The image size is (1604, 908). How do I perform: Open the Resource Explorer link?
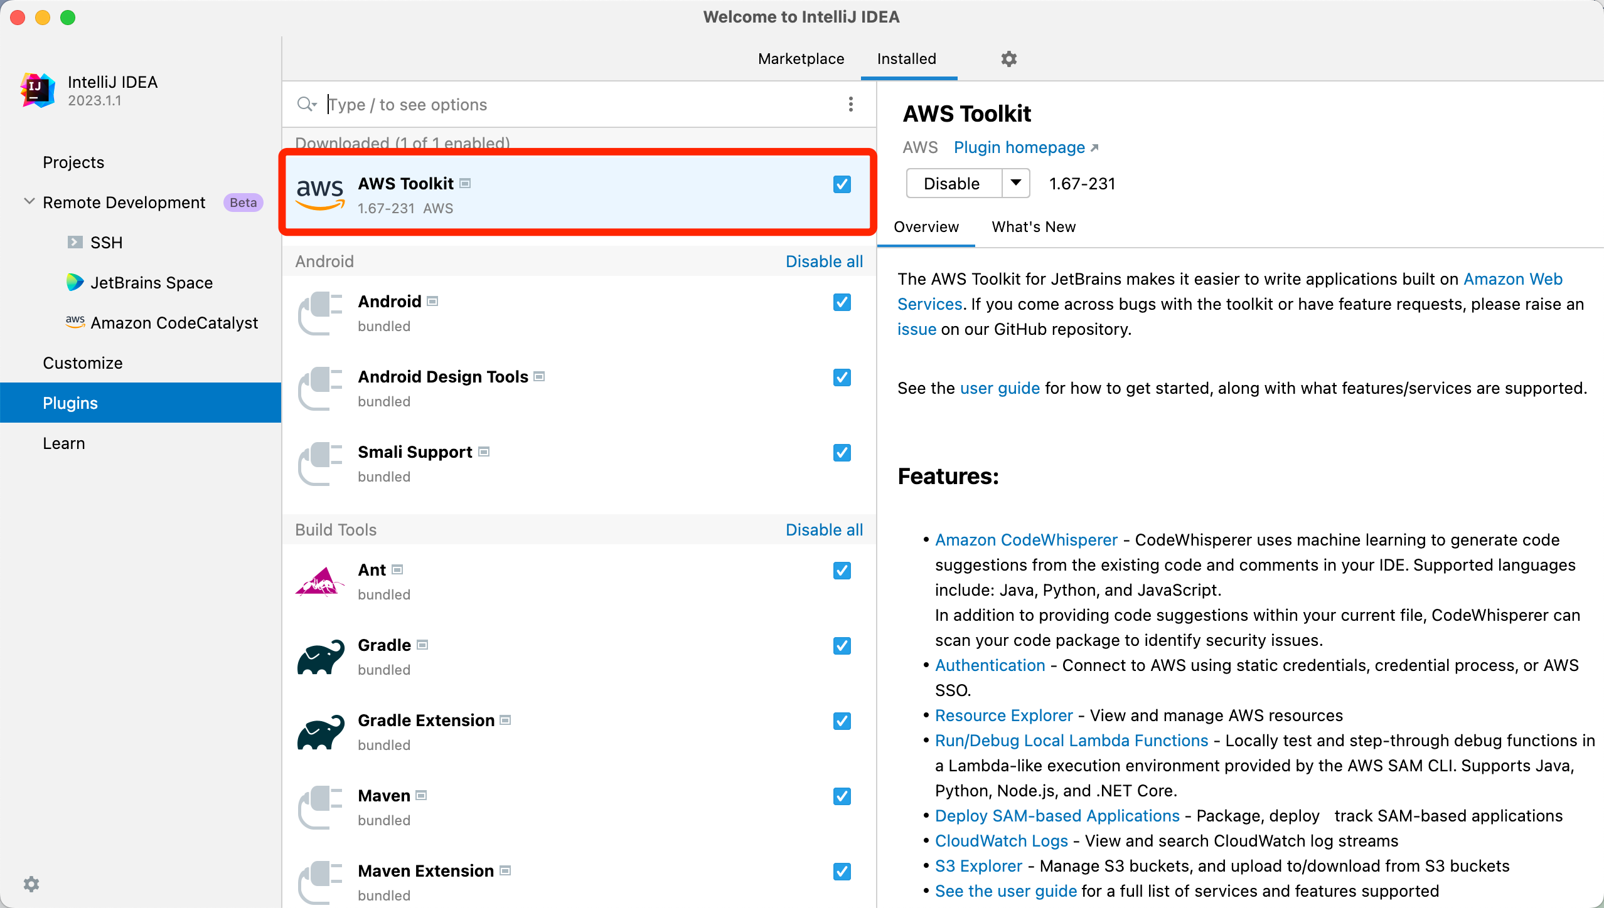pos(1003,715)
